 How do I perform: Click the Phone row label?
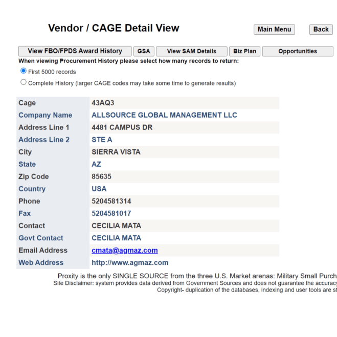coord(29,201)
